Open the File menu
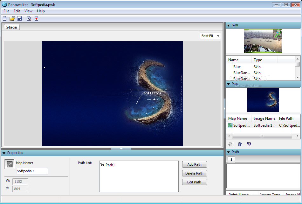The height and width of the screenshot is (204, 302). (x=6, y=11)
